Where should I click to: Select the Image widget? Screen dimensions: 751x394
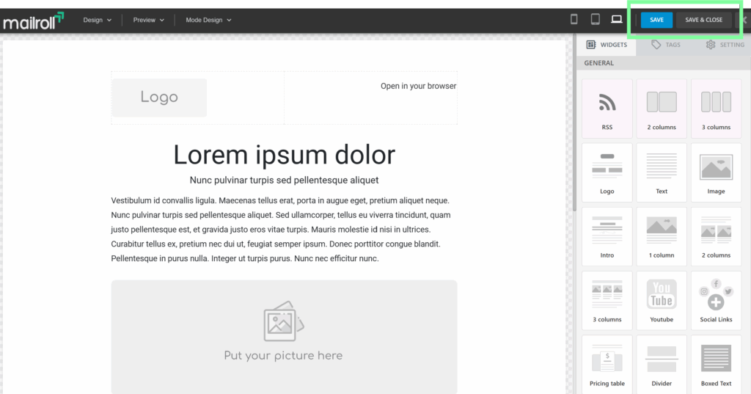pos(716,172)
